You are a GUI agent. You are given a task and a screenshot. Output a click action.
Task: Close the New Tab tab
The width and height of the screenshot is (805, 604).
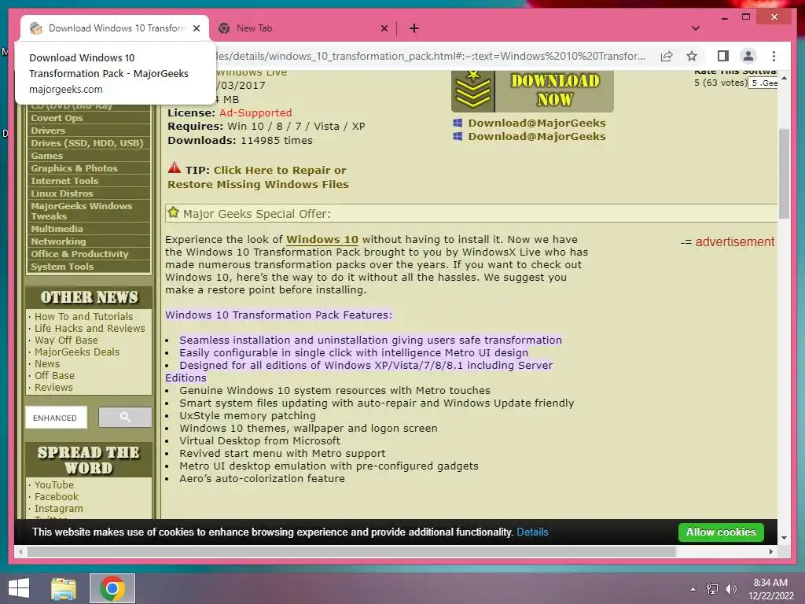click(x=384, y=28)
